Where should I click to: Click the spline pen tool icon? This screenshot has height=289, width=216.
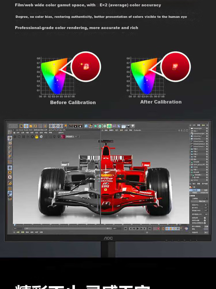click(x=90, y=126)
